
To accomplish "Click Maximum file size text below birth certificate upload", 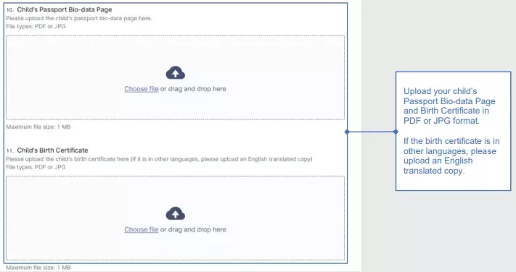I will [x=38, y=268].
